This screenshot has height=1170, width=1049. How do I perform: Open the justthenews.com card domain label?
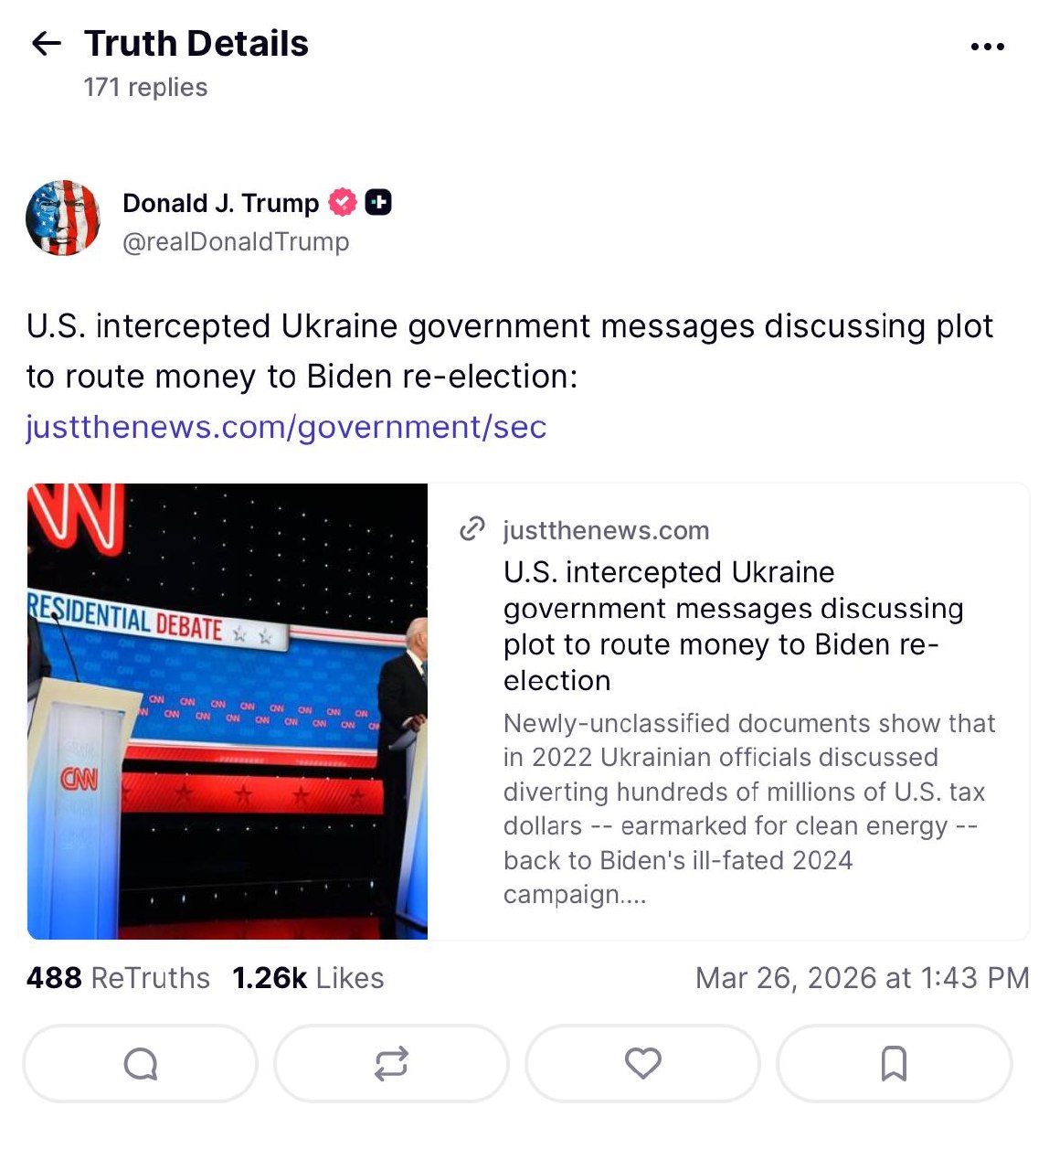606,530
